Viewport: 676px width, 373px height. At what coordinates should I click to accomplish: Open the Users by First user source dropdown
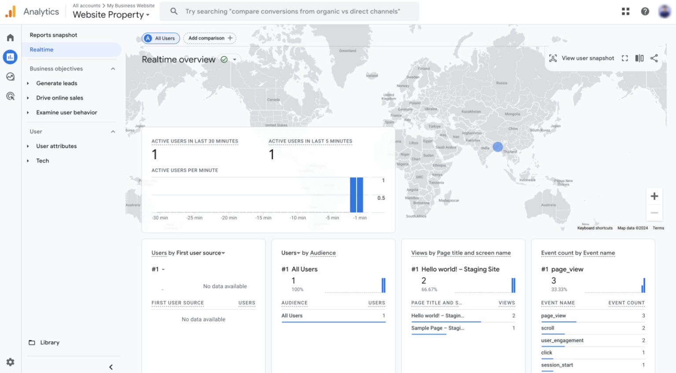point(224,253)
